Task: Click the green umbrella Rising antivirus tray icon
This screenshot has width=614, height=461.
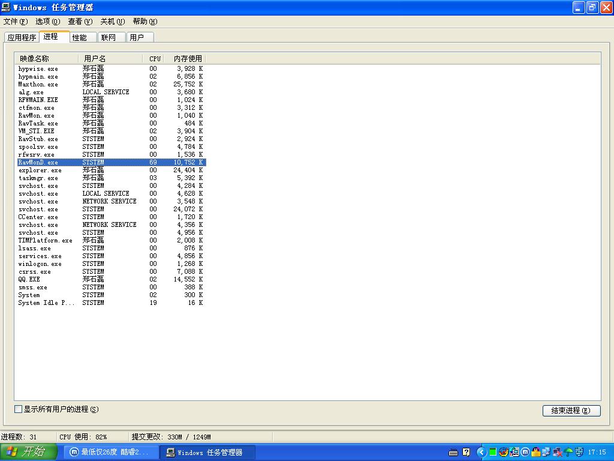Action: pos(568,453)
